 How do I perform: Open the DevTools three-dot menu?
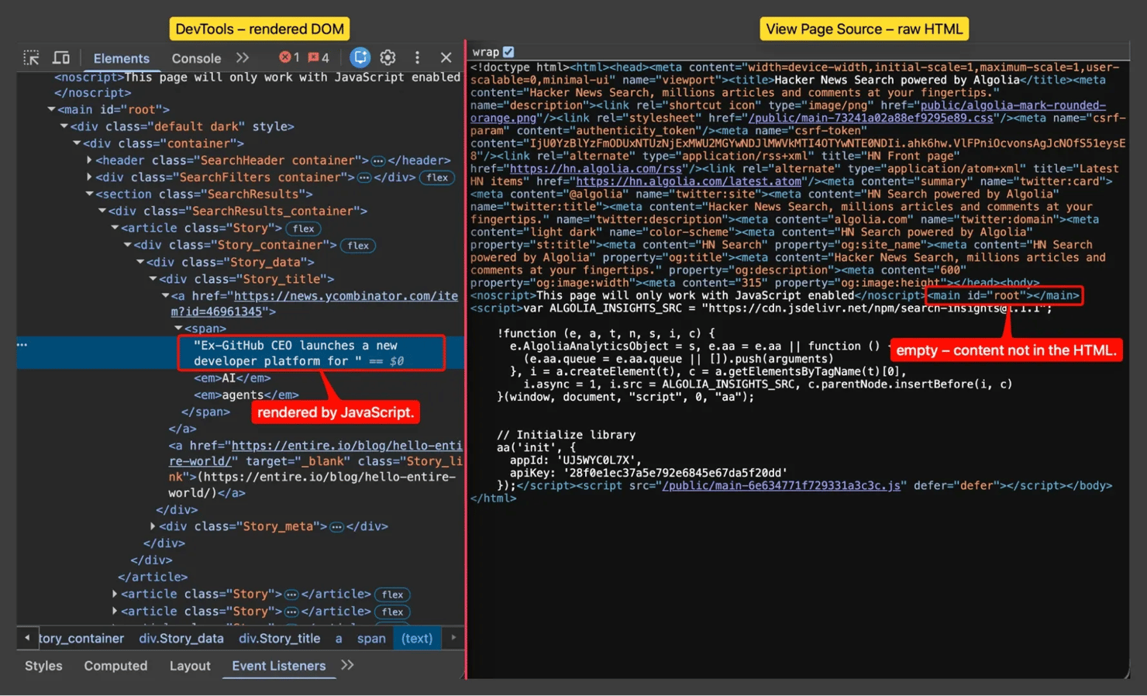(417, 57)
